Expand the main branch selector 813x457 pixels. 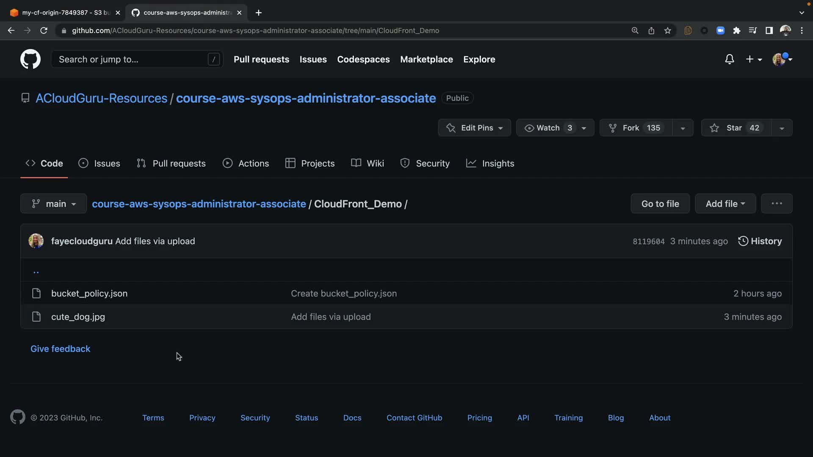[54, 204]
